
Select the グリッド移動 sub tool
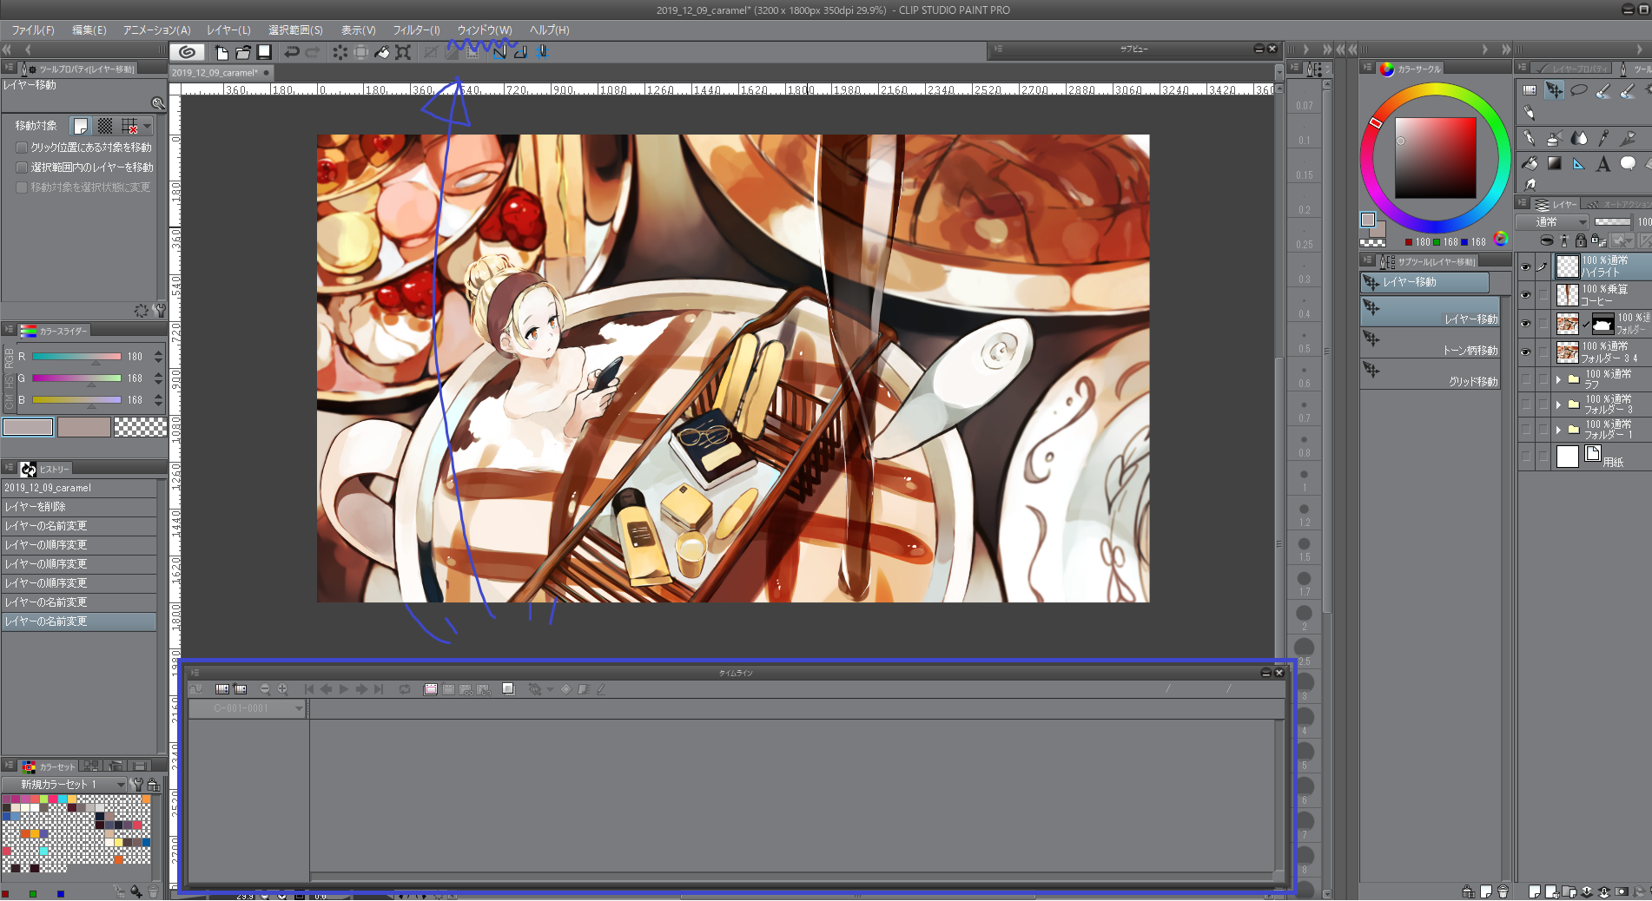[1430, 374]
